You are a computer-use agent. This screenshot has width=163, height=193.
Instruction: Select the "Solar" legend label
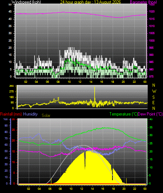click(x=46, y=116)
